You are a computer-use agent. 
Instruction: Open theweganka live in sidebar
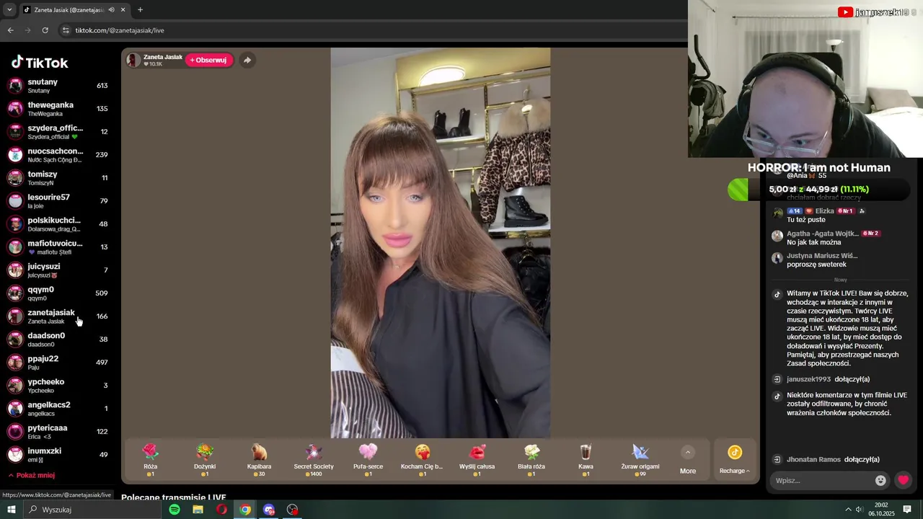(58, 109)
